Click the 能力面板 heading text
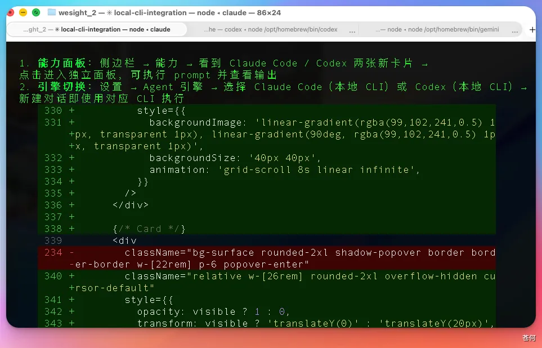Image resolution: width=542 pixels, height=348 pixels. point(61,63)
